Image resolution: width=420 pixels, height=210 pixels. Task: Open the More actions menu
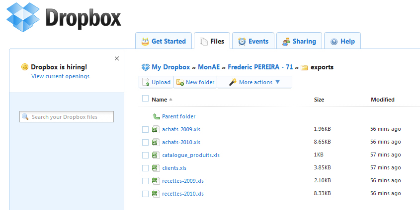point(254,82)
